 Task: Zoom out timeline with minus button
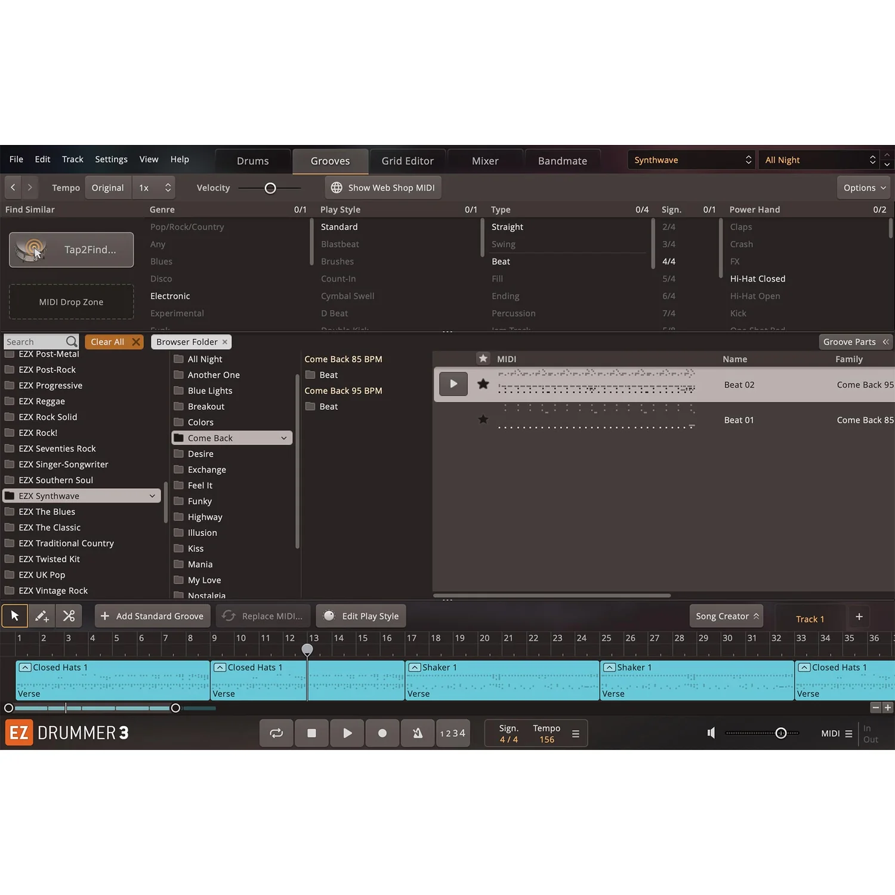876,708
